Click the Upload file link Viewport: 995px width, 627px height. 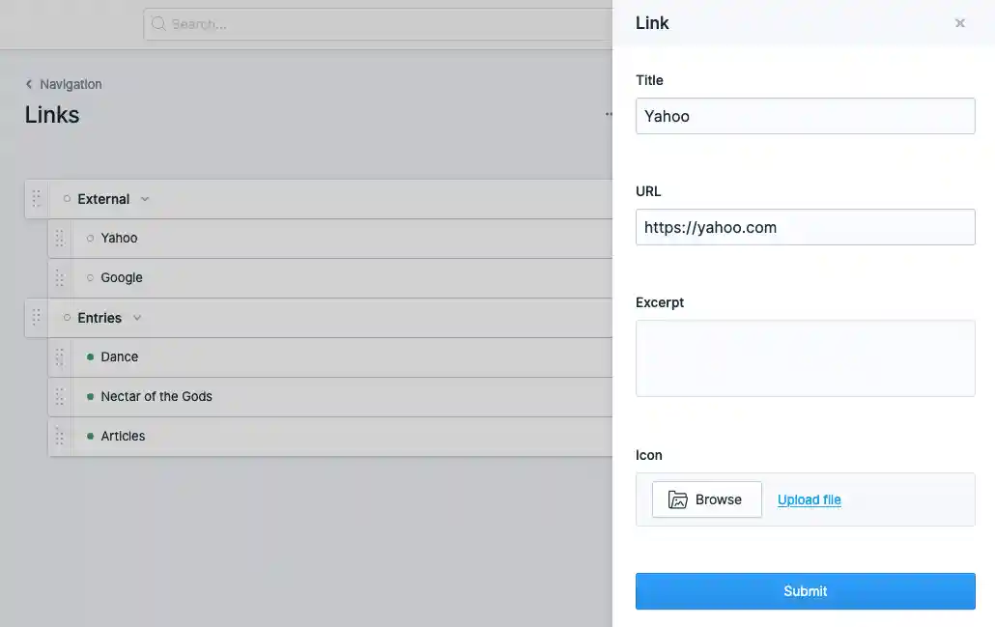tap(809, 499)
